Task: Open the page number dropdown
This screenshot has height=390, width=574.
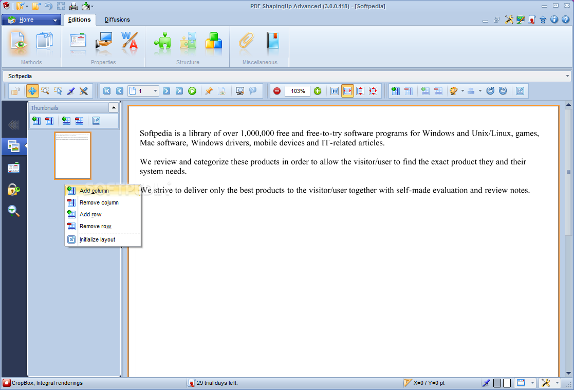Action: point(155,91)
